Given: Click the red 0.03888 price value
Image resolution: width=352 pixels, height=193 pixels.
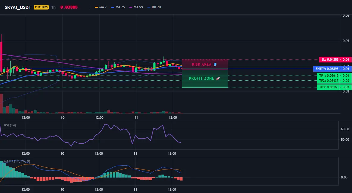Looking at the screenshot, I should pos(69,7).
